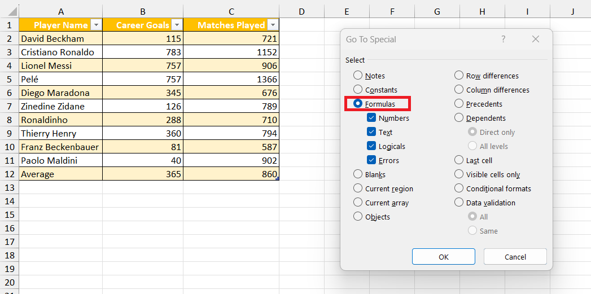
Task: Click the Lionel Messi cell
Action: click(x=61, y=65)
